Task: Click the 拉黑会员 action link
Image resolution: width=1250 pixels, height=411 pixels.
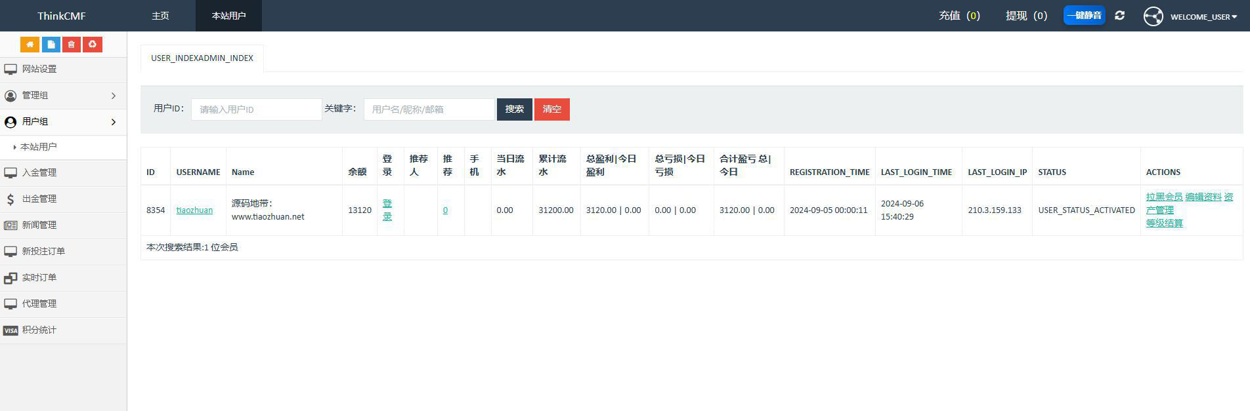Action: [x=1164, y=197]
